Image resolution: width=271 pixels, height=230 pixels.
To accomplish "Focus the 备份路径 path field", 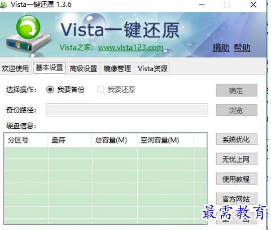I will (127, 110).
